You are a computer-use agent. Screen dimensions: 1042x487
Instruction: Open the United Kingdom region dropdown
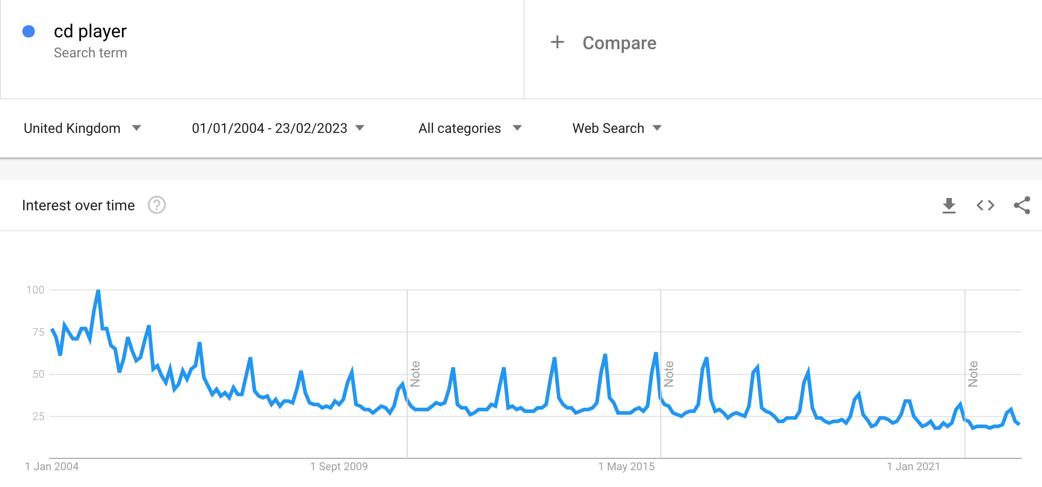coord(82,128)
